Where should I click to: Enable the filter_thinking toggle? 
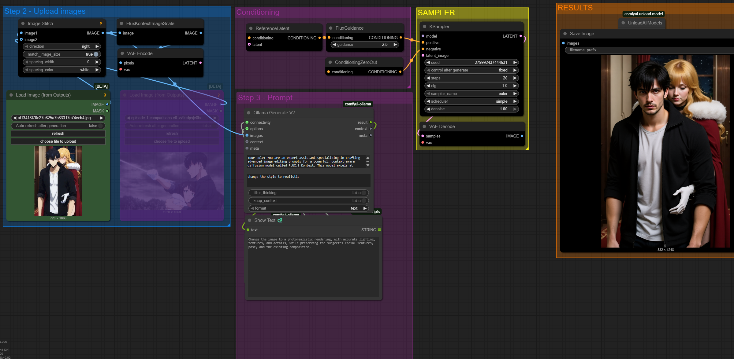tap(364, 193)
